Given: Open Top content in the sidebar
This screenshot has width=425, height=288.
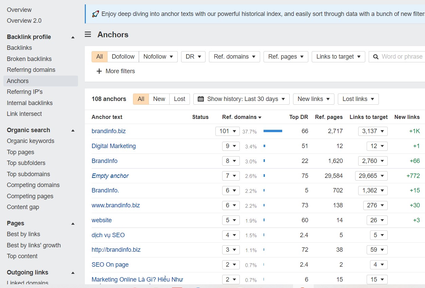Looking at the screenshot, I should click(x=22, y=256).
